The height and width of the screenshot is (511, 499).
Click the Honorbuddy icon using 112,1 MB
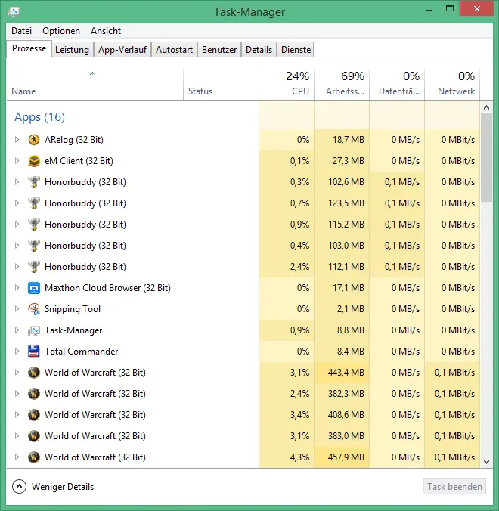point(34,267)
